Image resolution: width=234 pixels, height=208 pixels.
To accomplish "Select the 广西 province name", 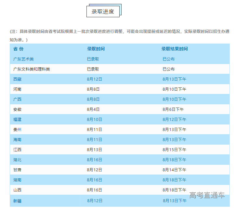I will tap(18, 99).
